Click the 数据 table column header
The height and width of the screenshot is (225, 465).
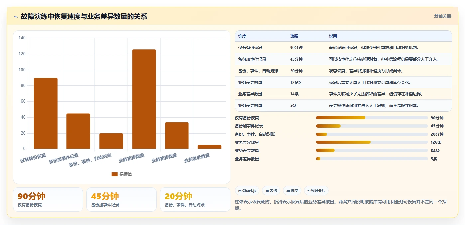pyautogui.click(x=294, y=36)
